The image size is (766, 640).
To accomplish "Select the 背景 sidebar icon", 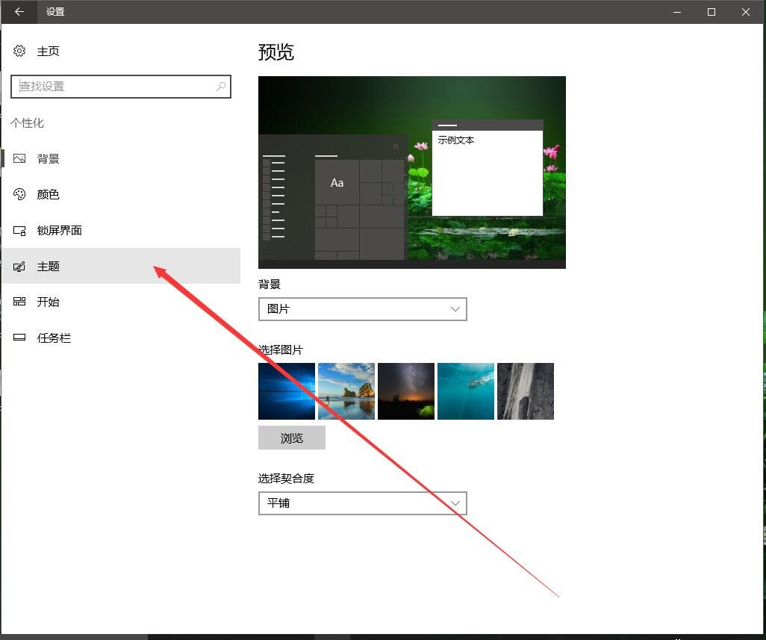I will click(x=19, y=158).
